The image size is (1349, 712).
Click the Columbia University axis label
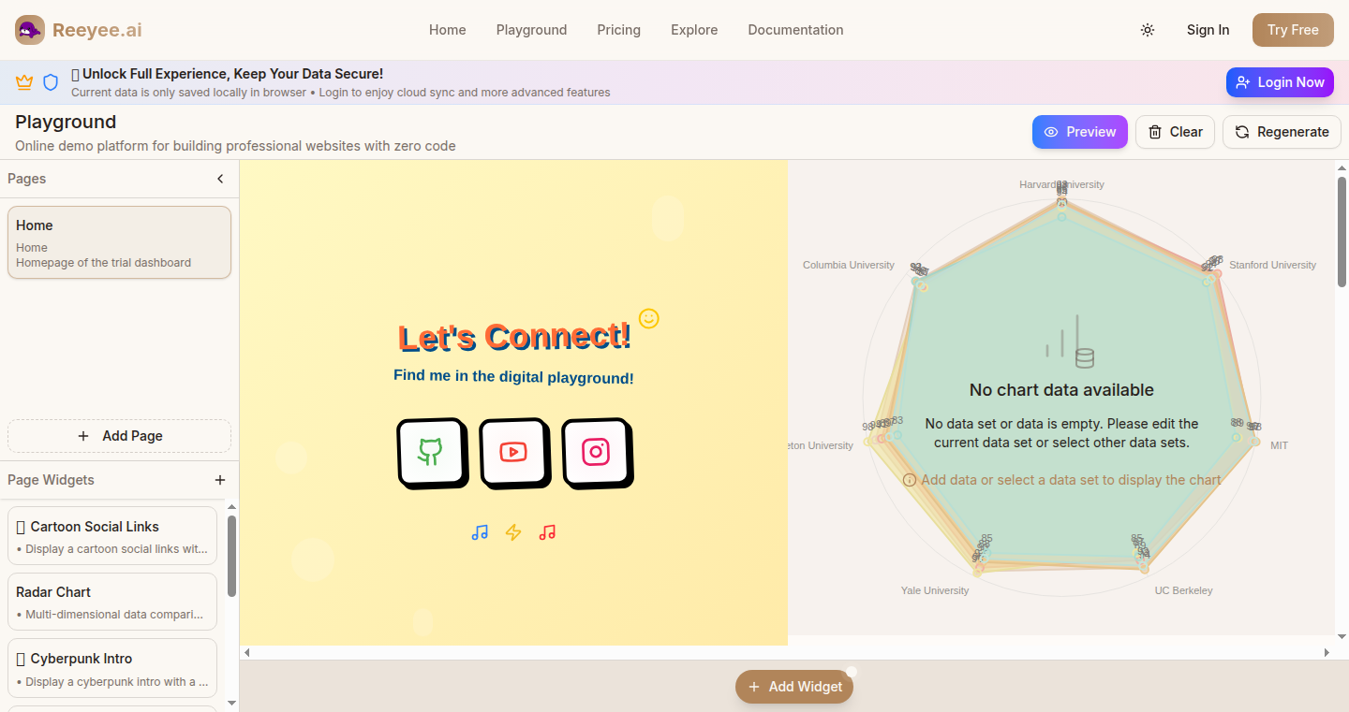tap(848, 265)
